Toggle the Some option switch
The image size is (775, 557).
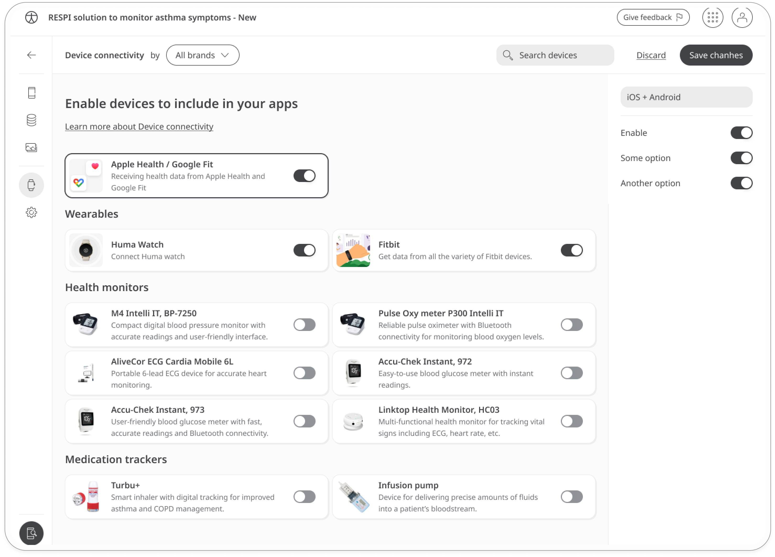pos(741,158)
